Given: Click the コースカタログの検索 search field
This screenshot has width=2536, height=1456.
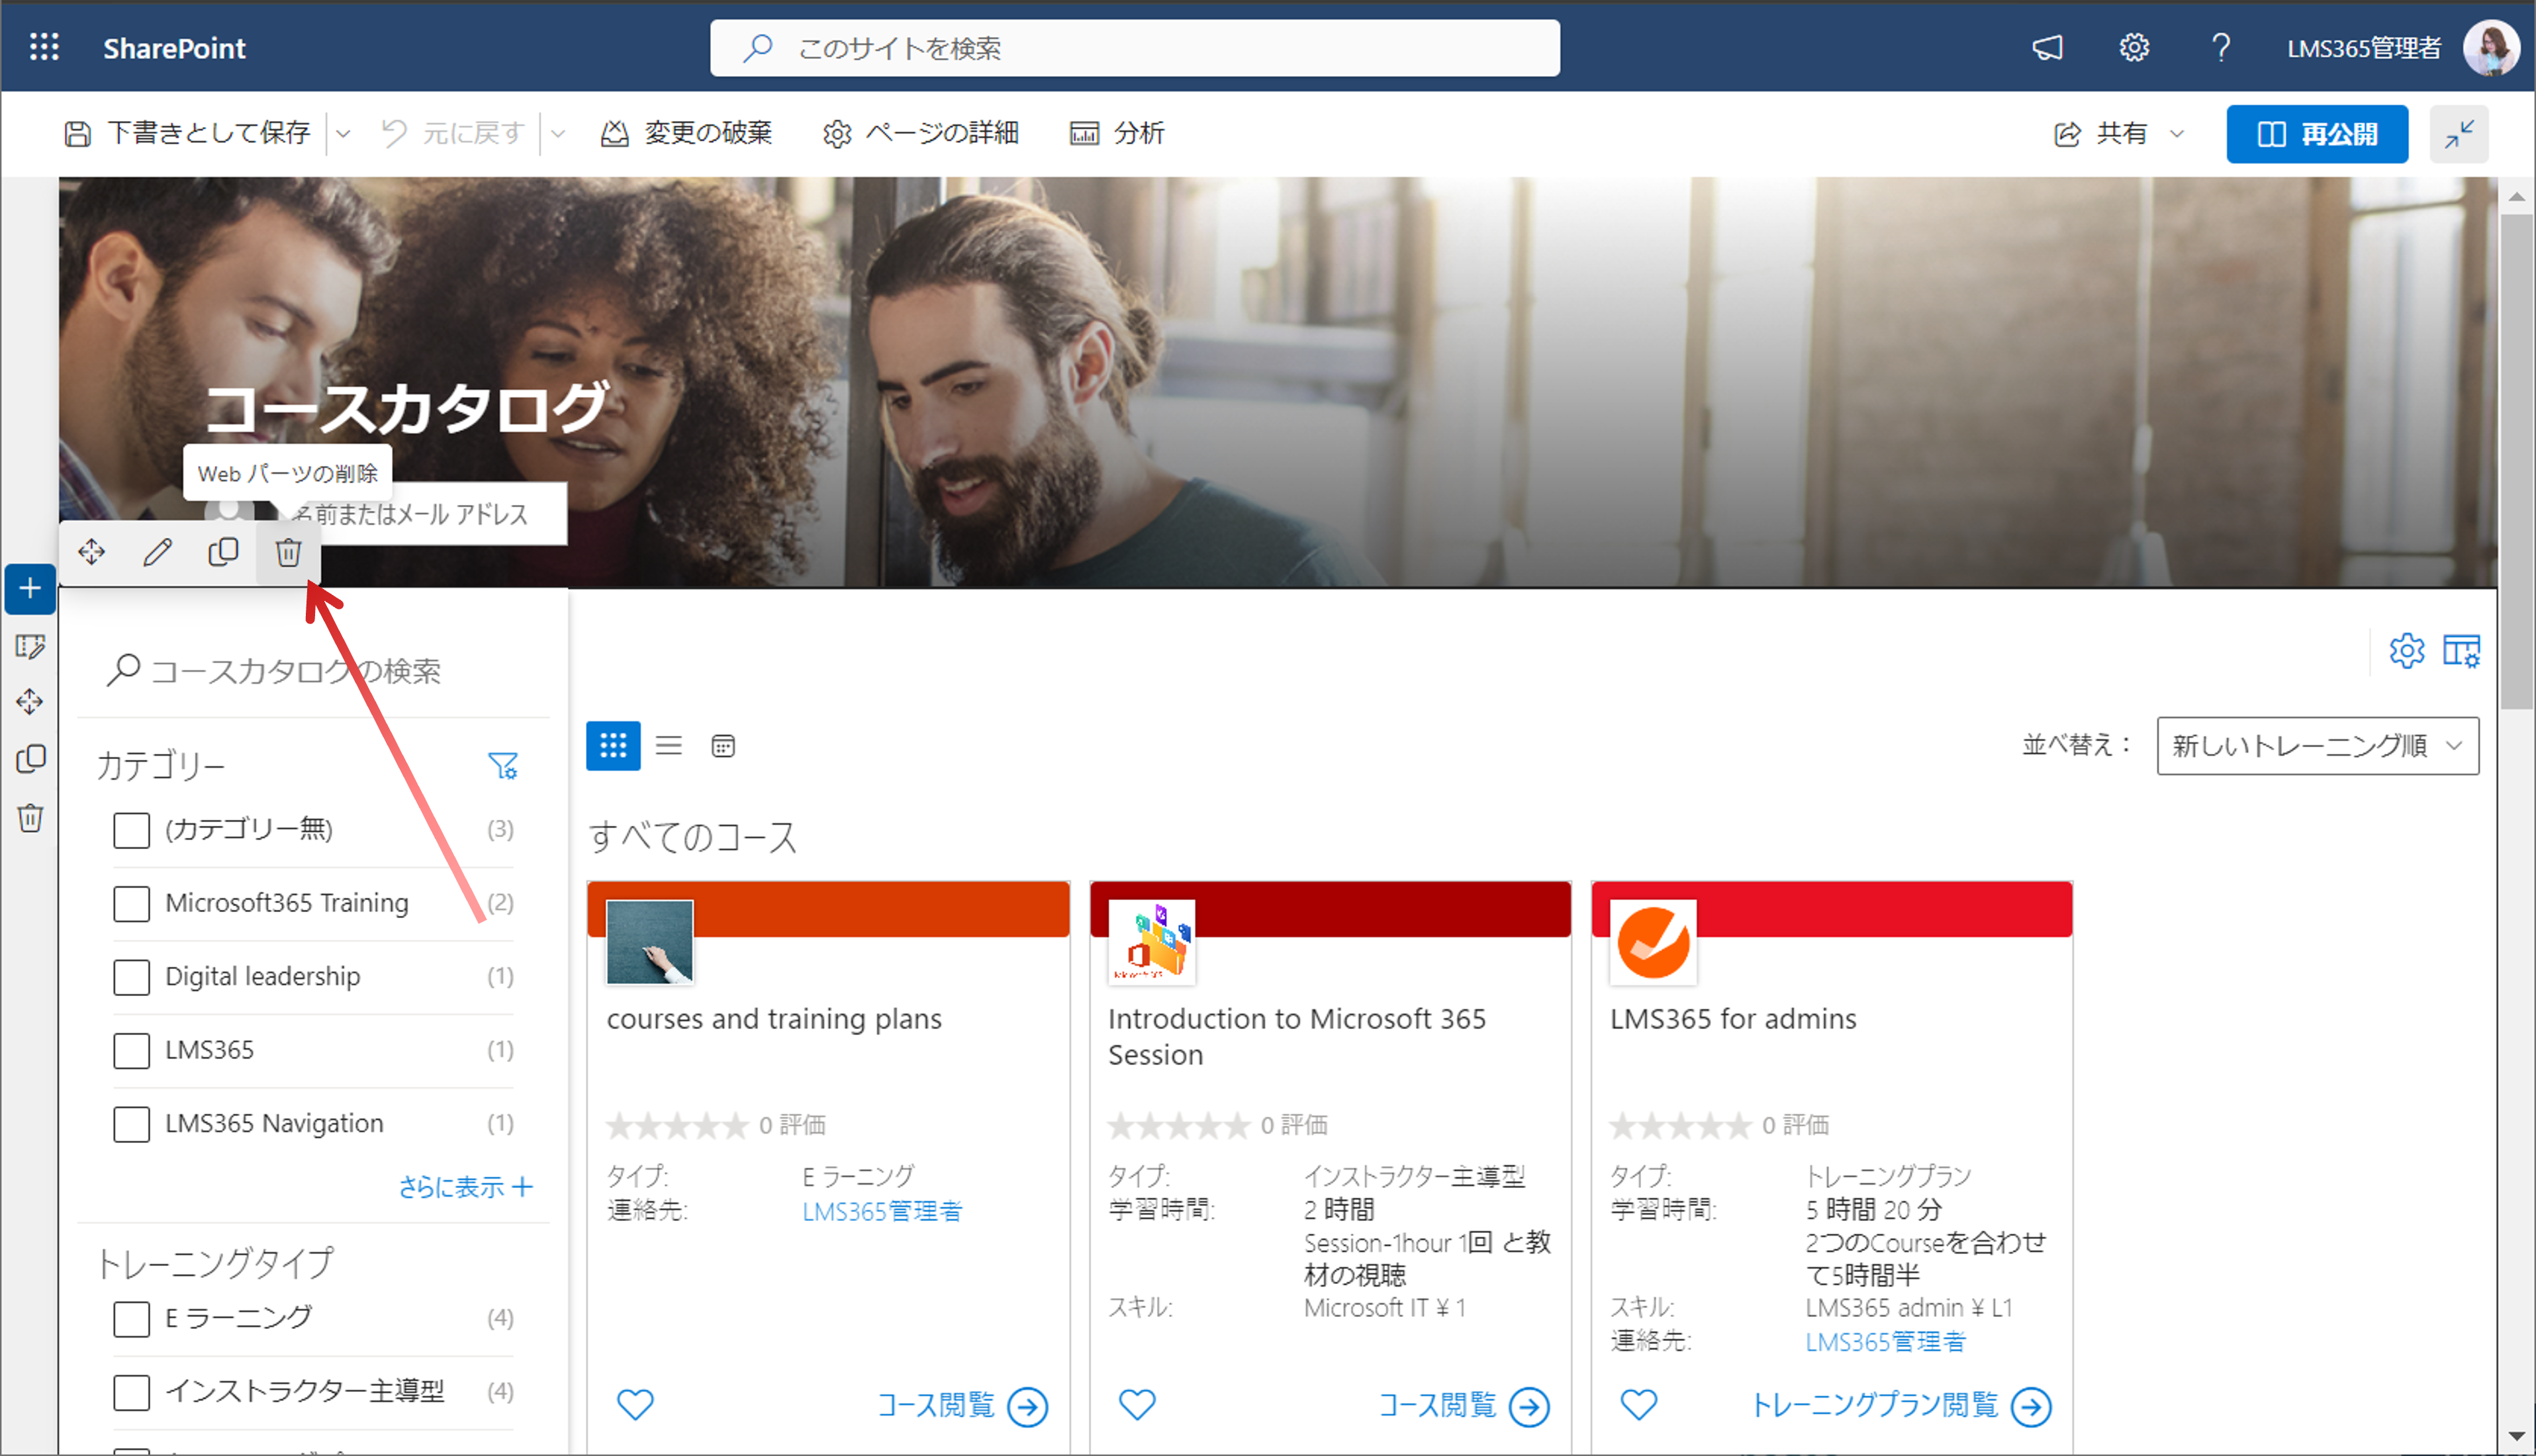Looking at the screenshot, I should 314,670.
